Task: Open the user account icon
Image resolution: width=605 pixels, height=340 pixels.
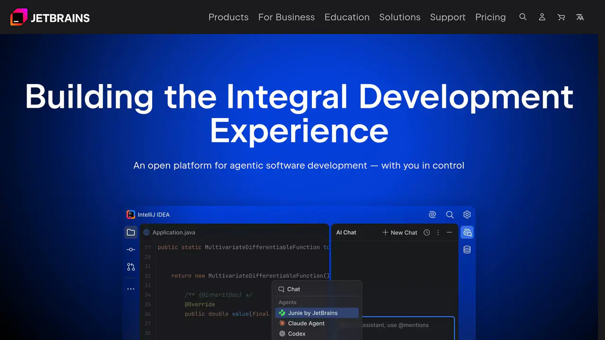Action: tap(542, 17)
